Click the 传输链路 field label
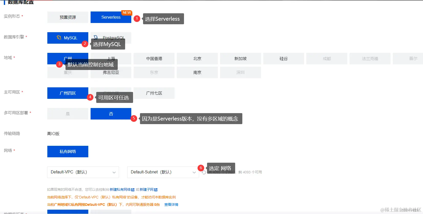The height and width of the screenshot is (214, 423). coord(12,133)
